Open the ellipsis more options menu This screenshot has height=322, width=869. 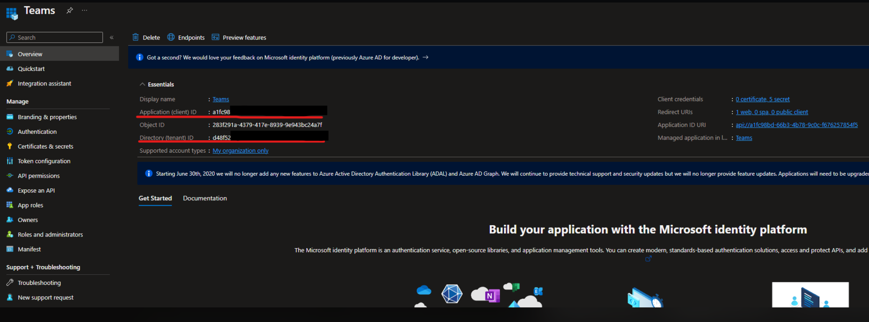[x=85, y=10]
